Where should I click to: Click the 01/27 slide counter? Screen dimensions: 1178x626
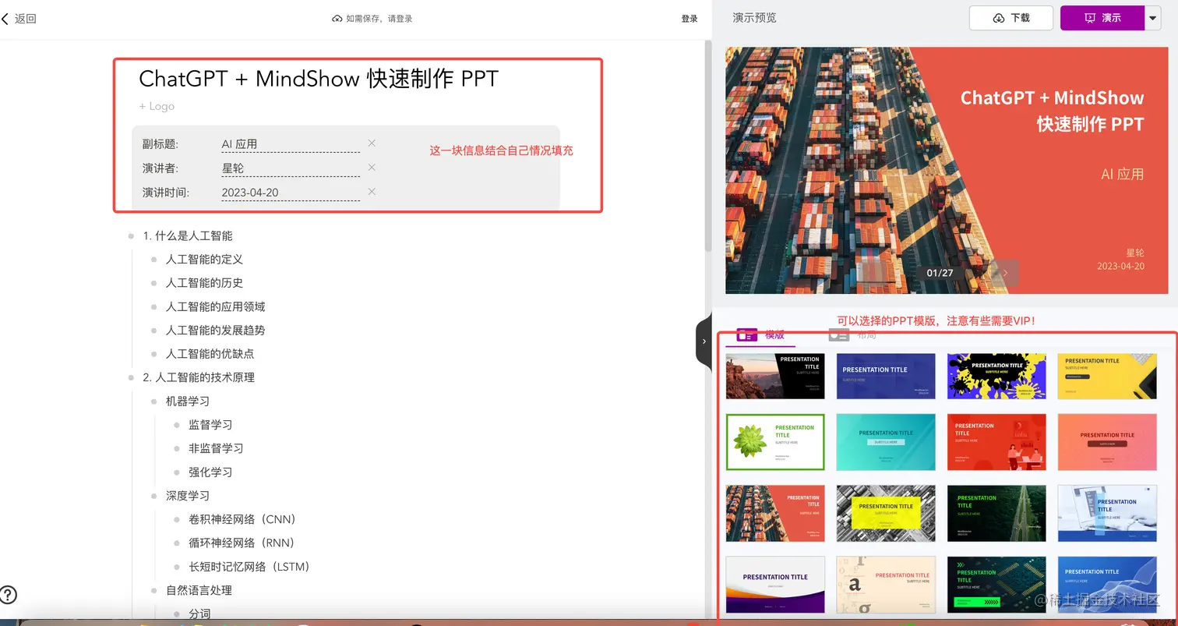pyautogui.click(x=940, y=273)
